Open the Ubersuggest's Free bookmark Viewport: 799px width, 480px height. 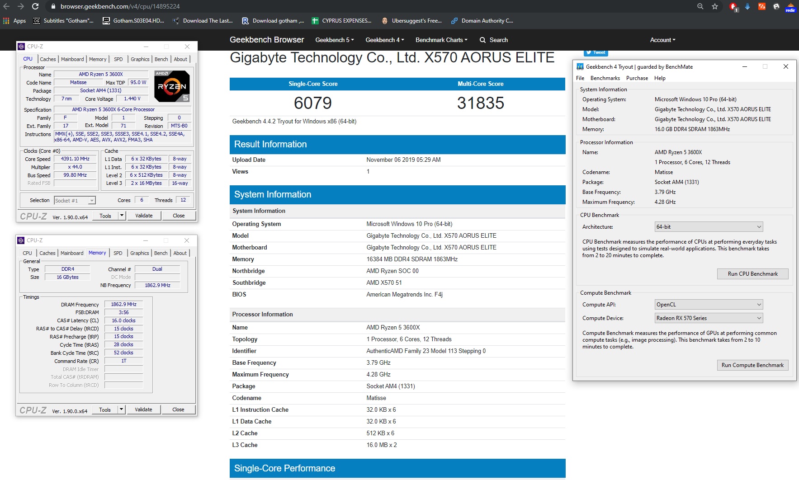pyautogui.click(x=411, y=21)
